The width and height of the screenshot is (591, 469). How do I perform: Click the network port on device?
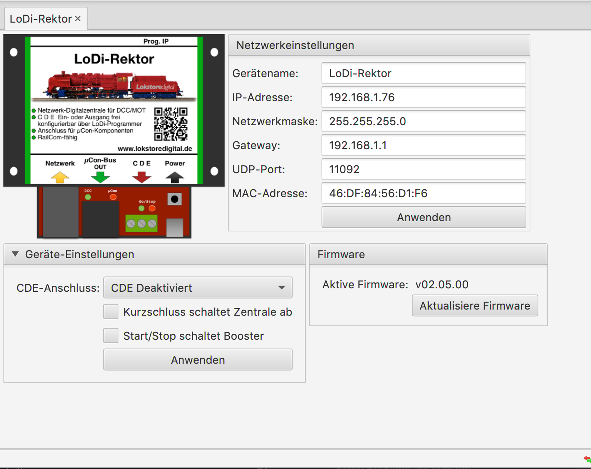click(x=61, y=212)
